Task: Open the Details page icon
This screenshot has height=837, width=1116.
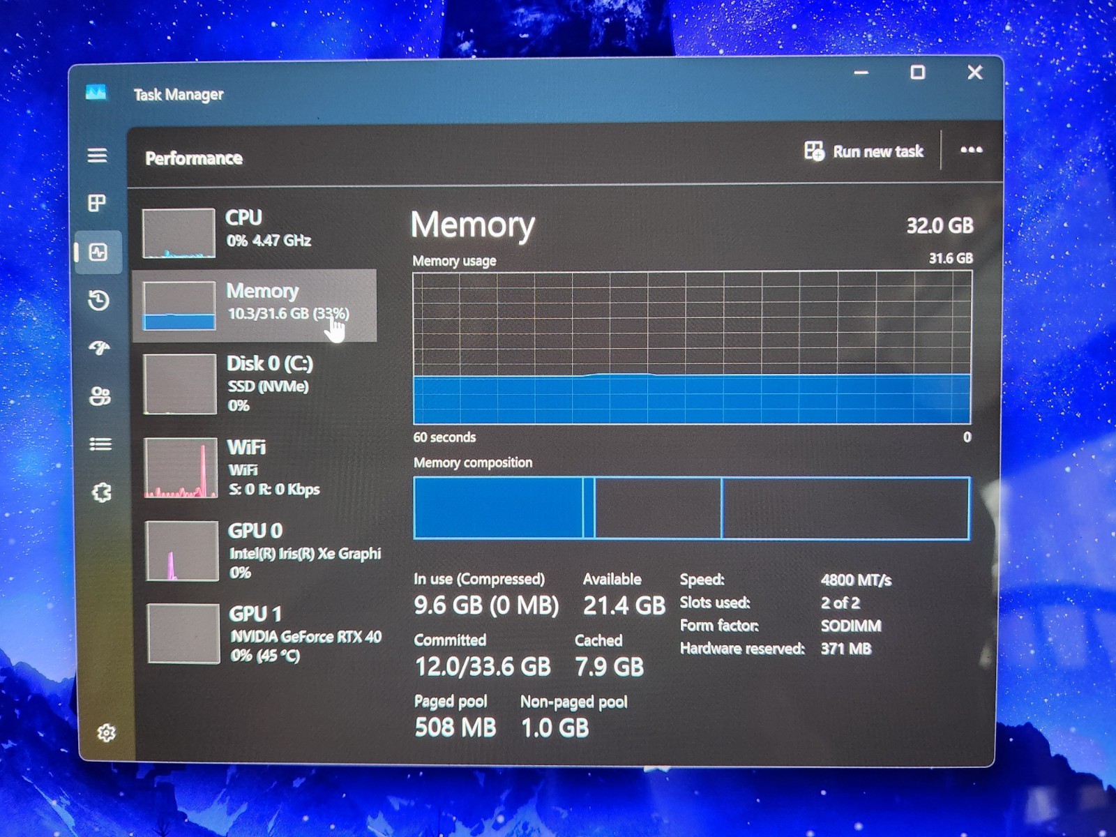Action: coord(100,444)
